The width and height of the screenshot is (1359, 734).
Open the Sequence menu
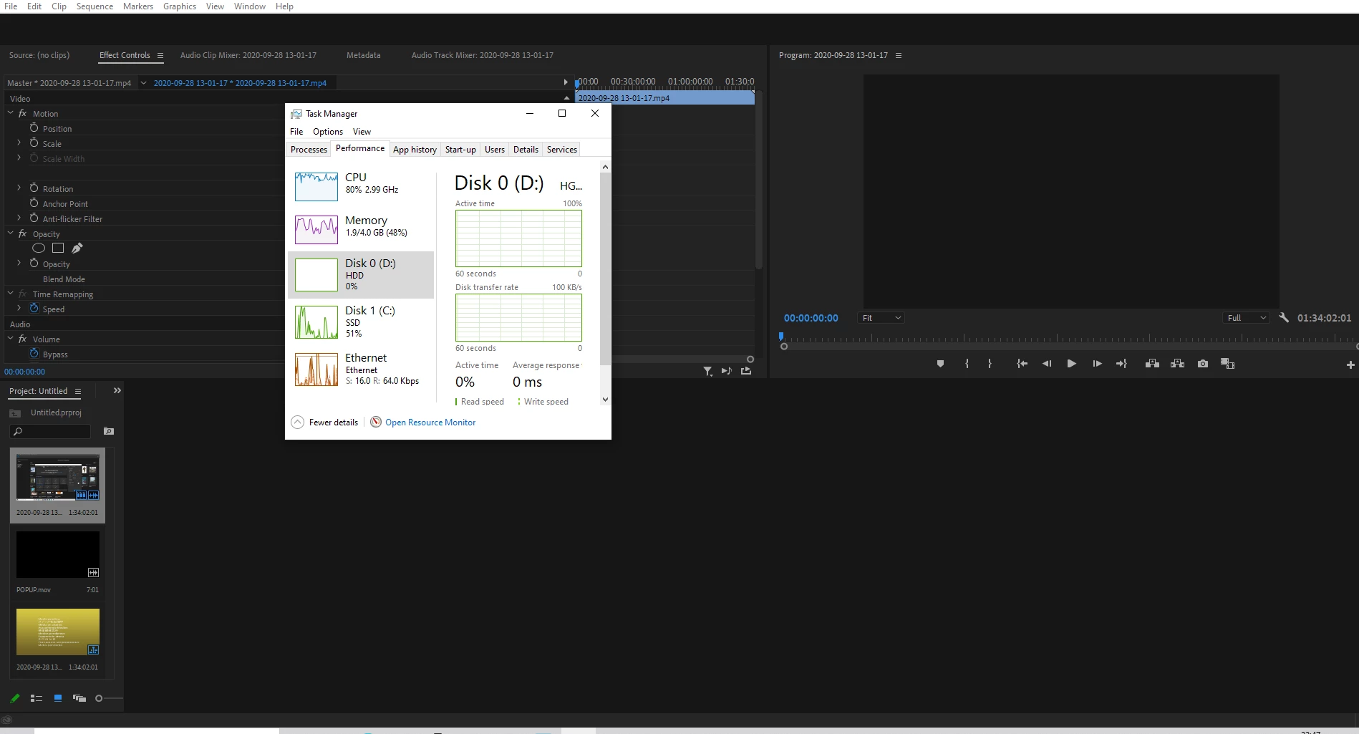coord(95,6)
